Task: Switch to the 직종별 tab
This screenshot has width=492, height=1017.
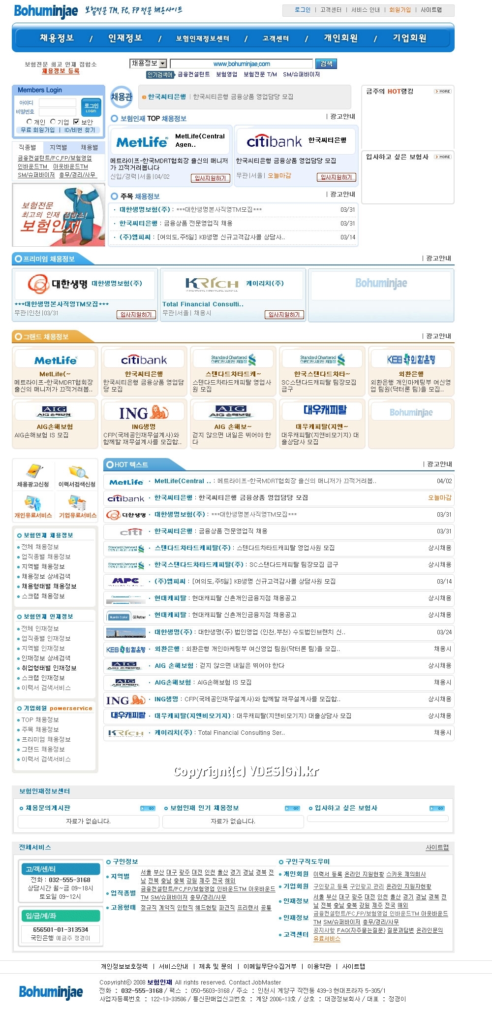Action: point(28,147)
